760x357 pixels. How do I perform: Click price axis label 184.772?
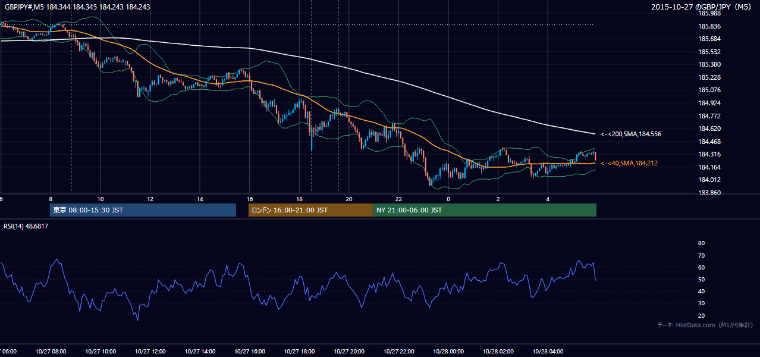click(x=709, y=116)
